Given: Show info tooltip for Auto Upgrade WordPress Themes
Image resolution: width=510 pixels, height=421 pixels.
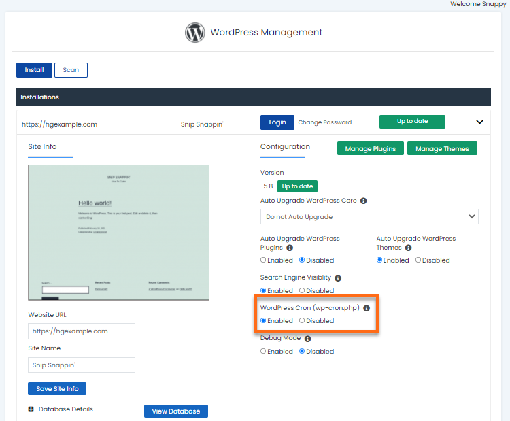Looking at the screenshot, I should click(x=408, y=248).
